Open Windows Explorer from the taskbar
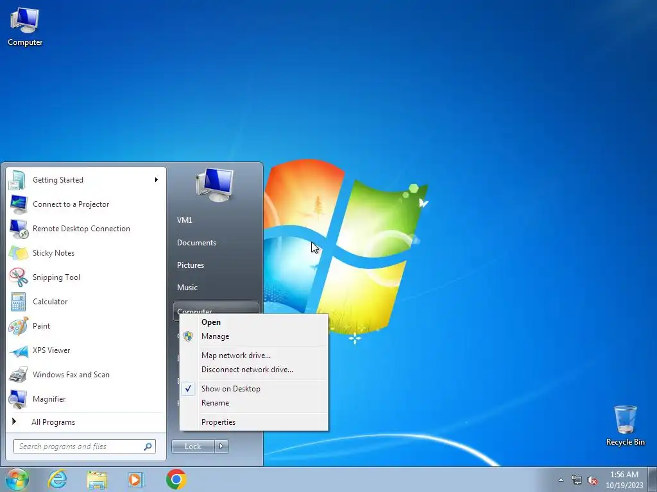 tap(97, 480)
